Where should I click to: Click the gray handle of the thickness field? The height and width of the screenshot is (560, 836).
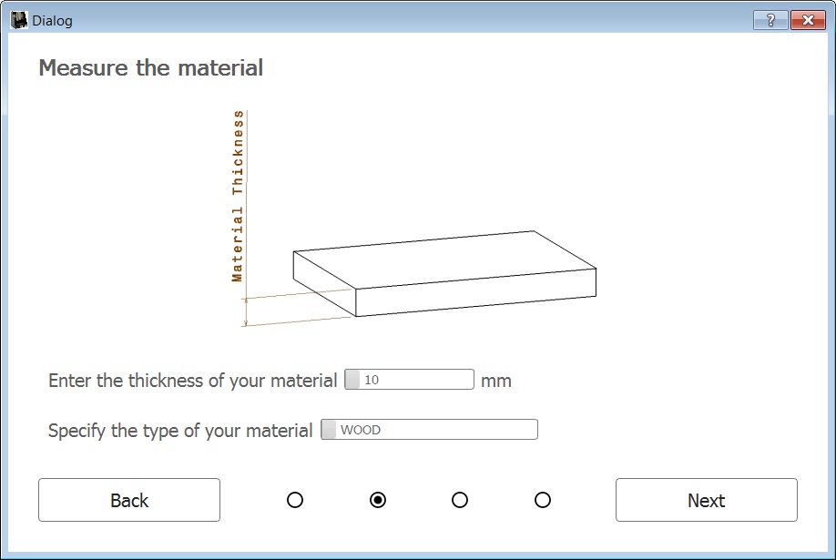(352, 379)
